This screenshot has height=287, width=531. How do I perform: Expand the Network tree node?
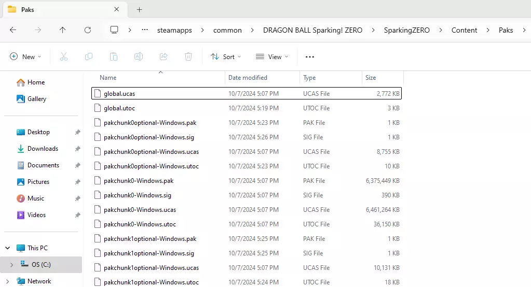(x=7, y=281)
